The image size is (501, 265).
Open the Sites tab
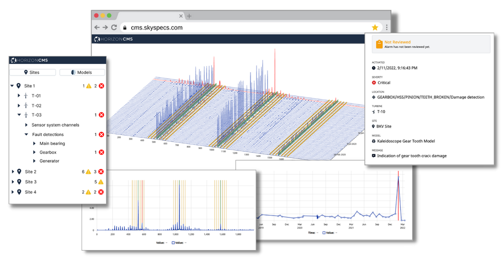(x=33, y=72)
